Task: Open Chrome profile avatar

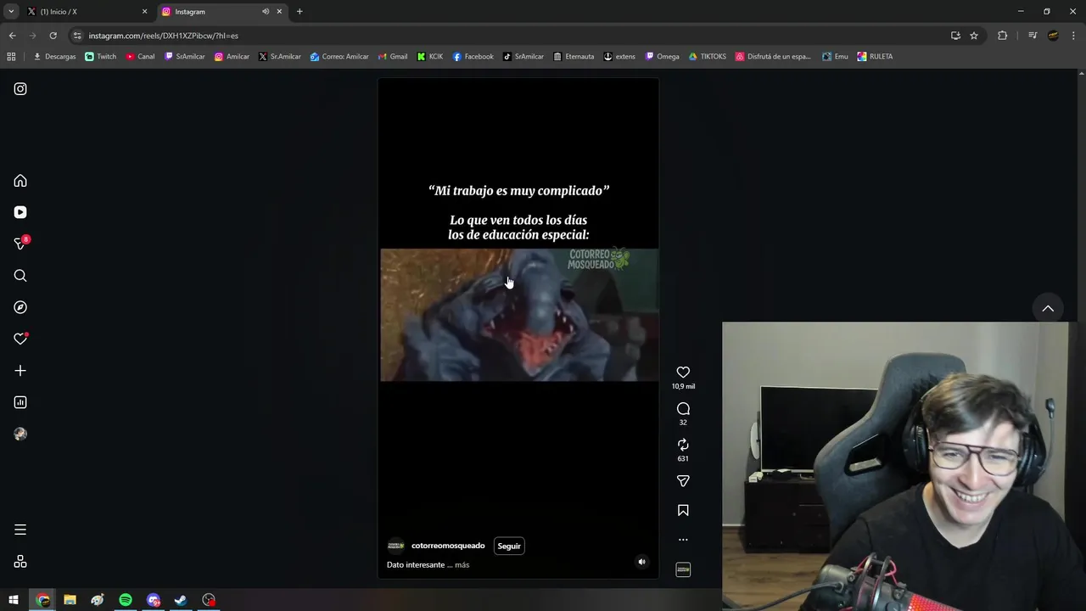Action: tap(1053, 36)
